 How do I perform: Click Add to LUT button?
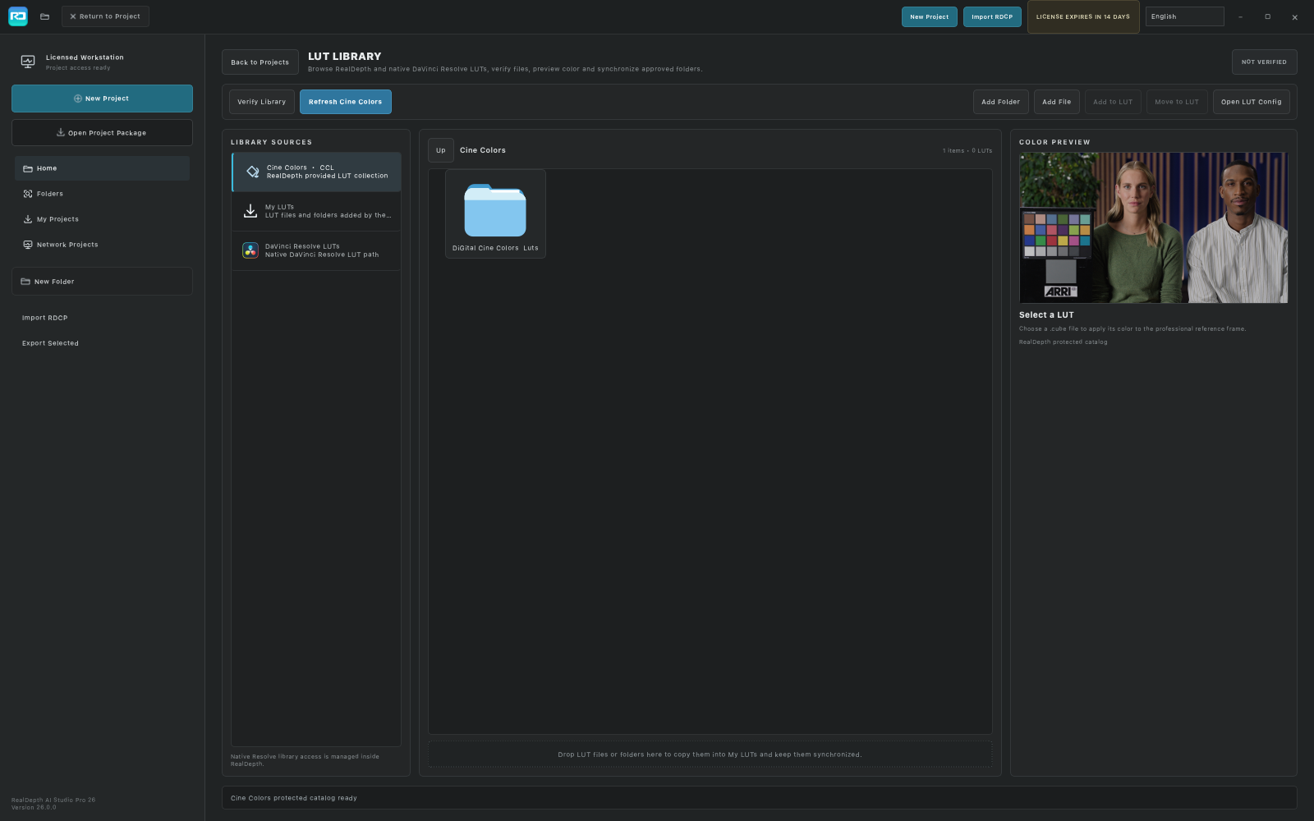click(x=1113, y=102)
